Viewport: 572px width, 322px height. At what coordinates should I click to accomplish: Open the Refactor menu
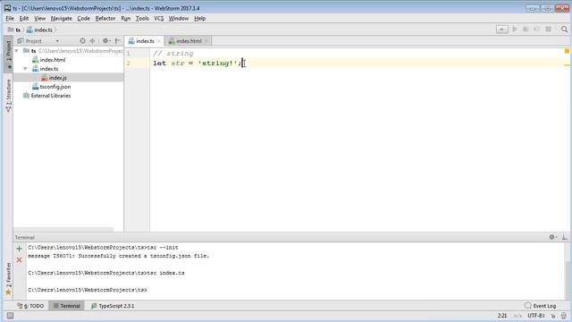tap(105, 18)
